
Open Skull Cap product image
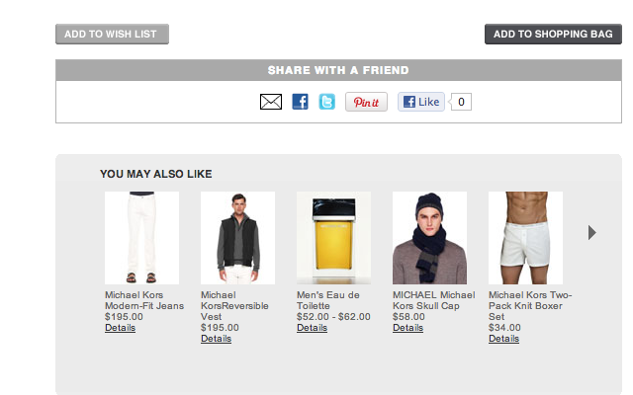point(429,238)
